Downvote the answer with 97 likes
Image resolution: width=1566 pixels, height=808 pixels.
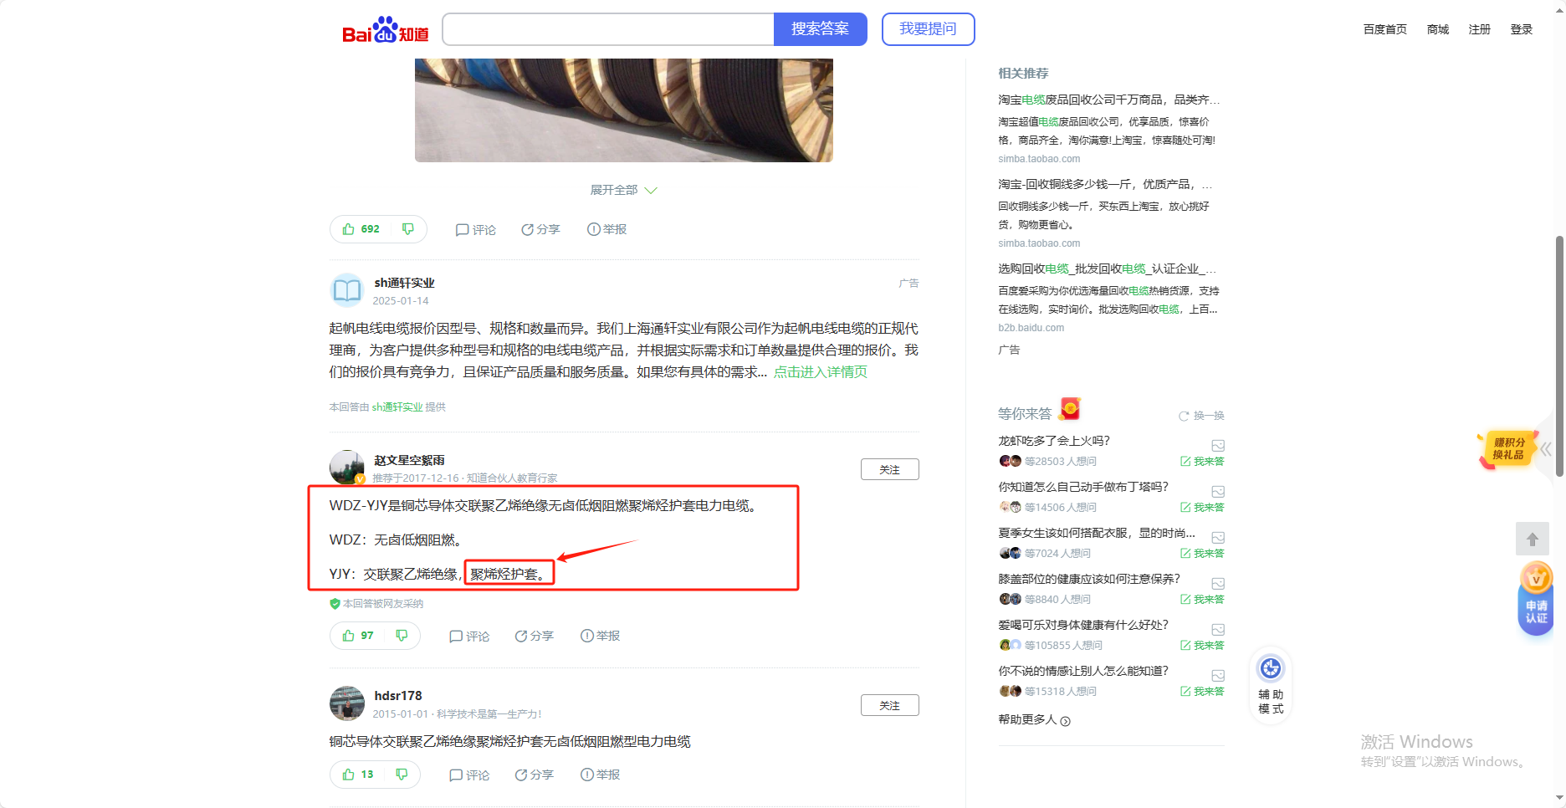[402, 636]
